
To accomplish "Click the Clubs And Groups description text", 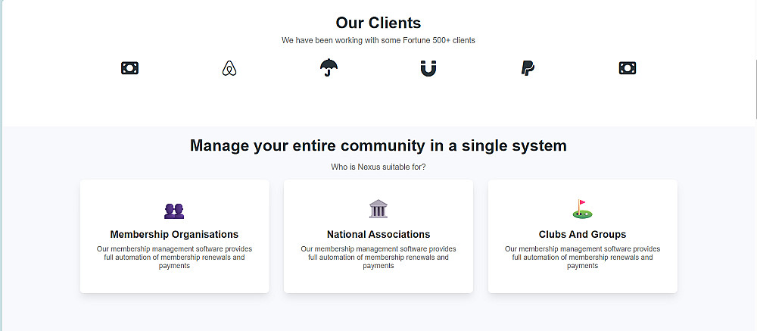I will tap(582, 257).
